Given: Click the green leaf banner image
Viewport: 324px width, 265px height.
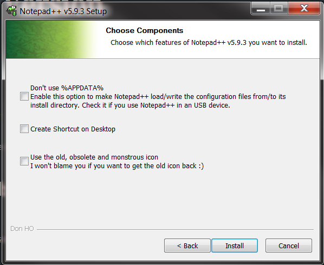Looking at the screenshot, I should [51, 39].
